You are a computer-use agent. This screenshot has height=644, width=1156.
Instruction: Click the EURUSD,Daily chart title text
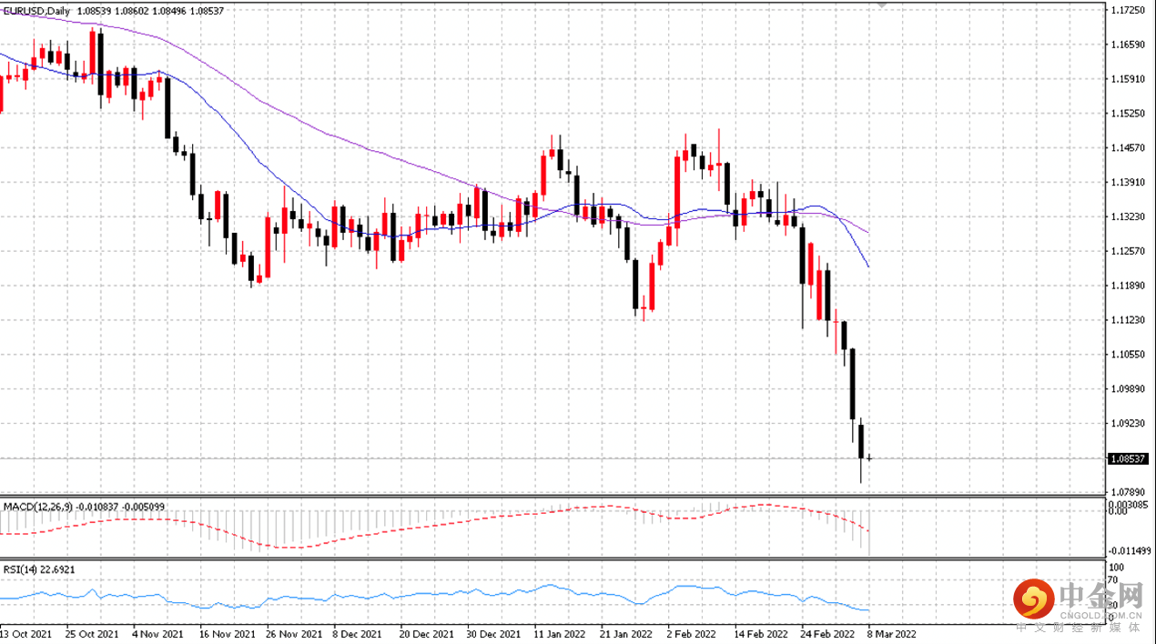pyautogui.click(x=35, y=9)
